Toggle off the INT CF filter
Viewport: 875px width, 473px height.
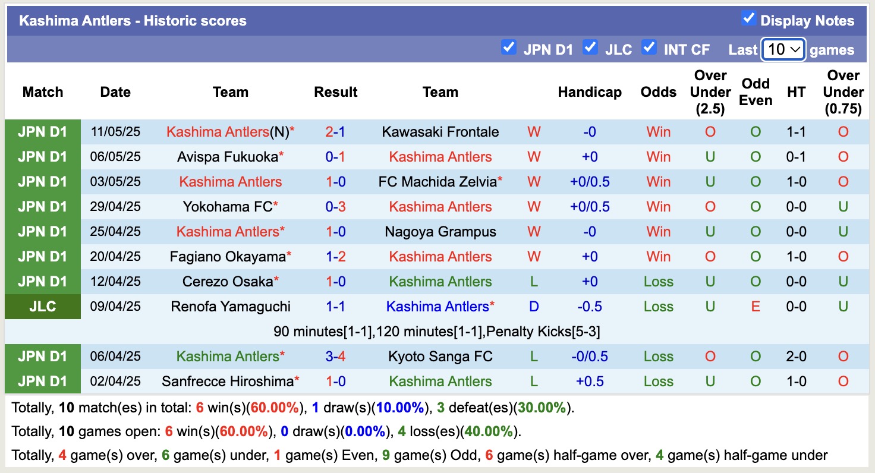click(x=649, y=48)
